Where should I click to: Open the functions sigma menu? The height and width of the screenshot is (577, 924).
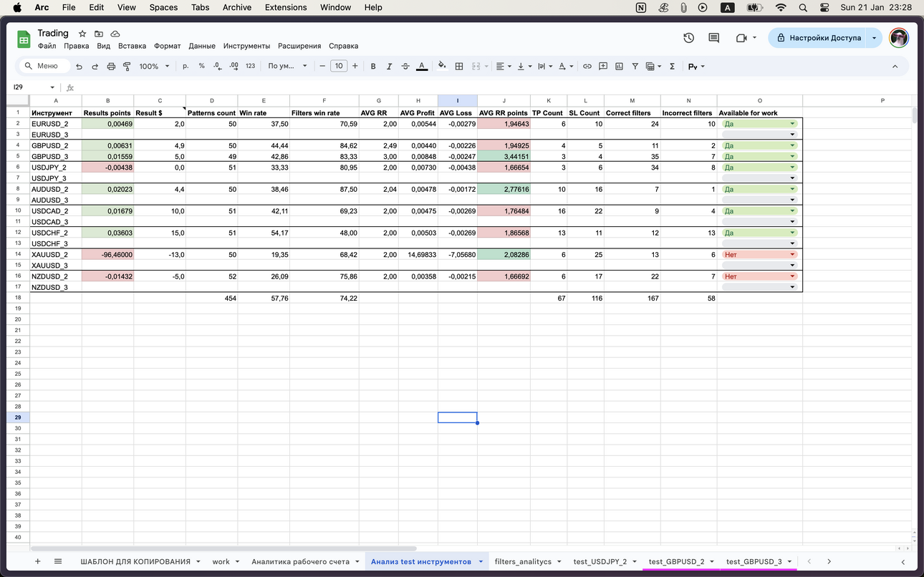pyautogui.click(x=672, y=66)
